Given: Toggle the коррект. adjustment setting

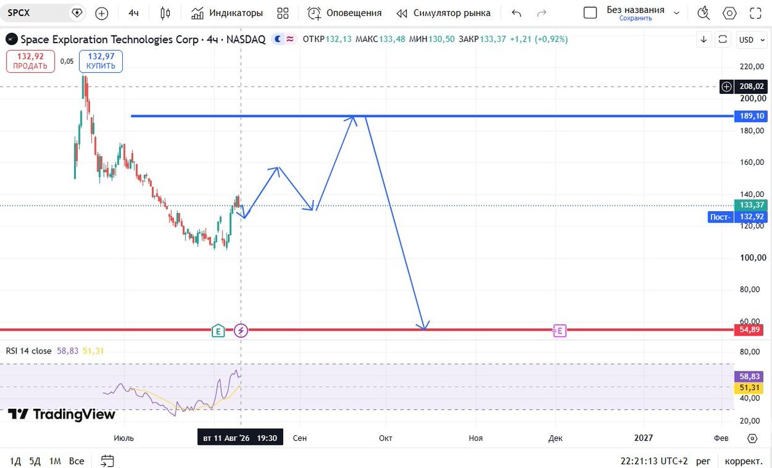Looking at the screenshot, I should [744, 461].
